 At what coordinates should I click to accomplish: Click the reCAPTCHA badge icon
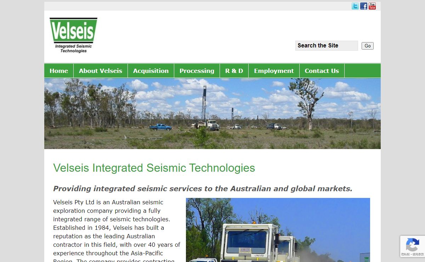412,245
